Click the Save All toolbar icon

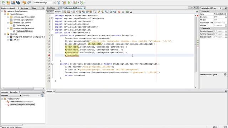[x=18, y=2]
